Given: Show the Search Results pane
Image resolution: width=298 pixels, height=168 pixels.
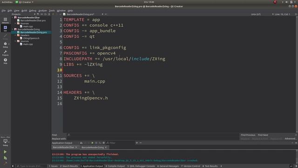Looking at the screenshot, I should pyautogui.click(x=69, y=166).
